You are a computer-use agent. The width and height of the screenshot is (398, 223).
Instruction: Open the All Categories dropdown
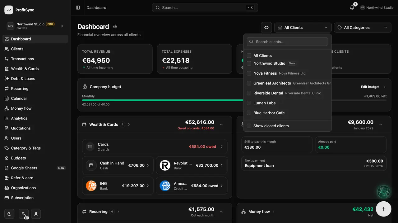coord(363,28)
